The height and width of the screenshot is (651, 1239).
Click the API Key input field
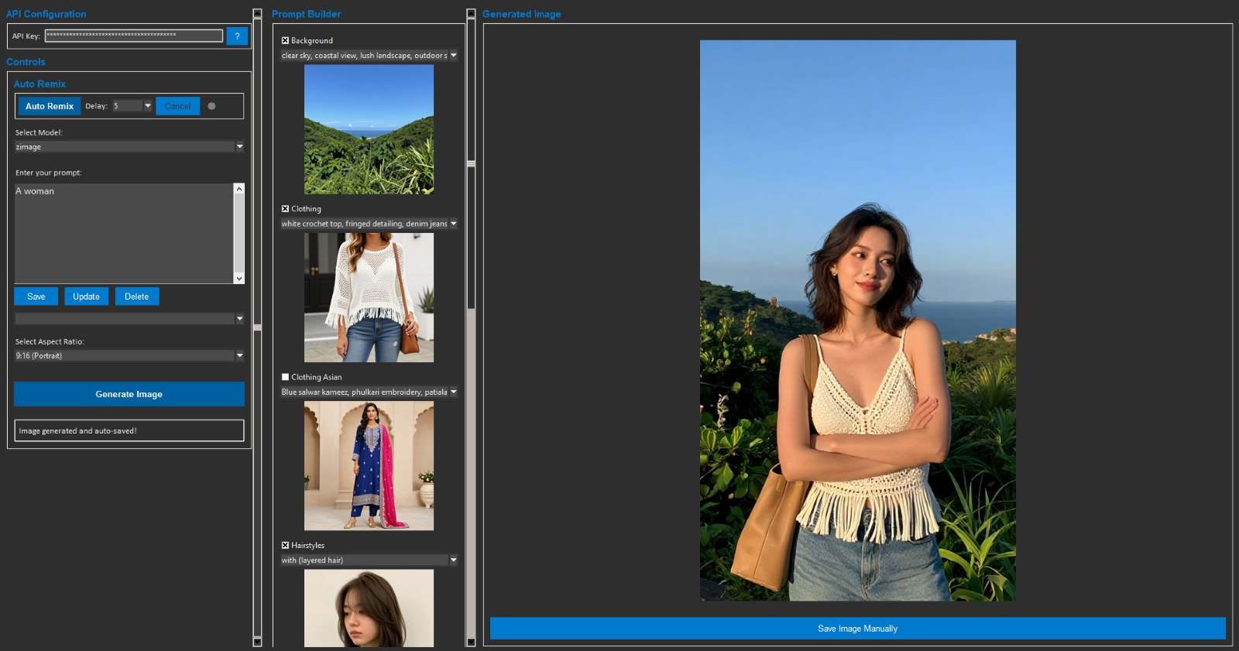click(134, 36)
